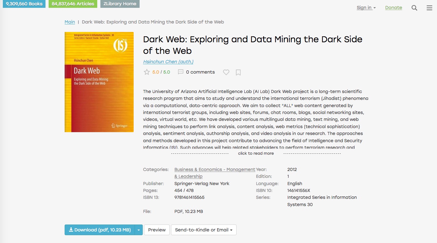Screen dimensions: 437x243
Task: Click the search magnifier icon
Action: [414, 8]
